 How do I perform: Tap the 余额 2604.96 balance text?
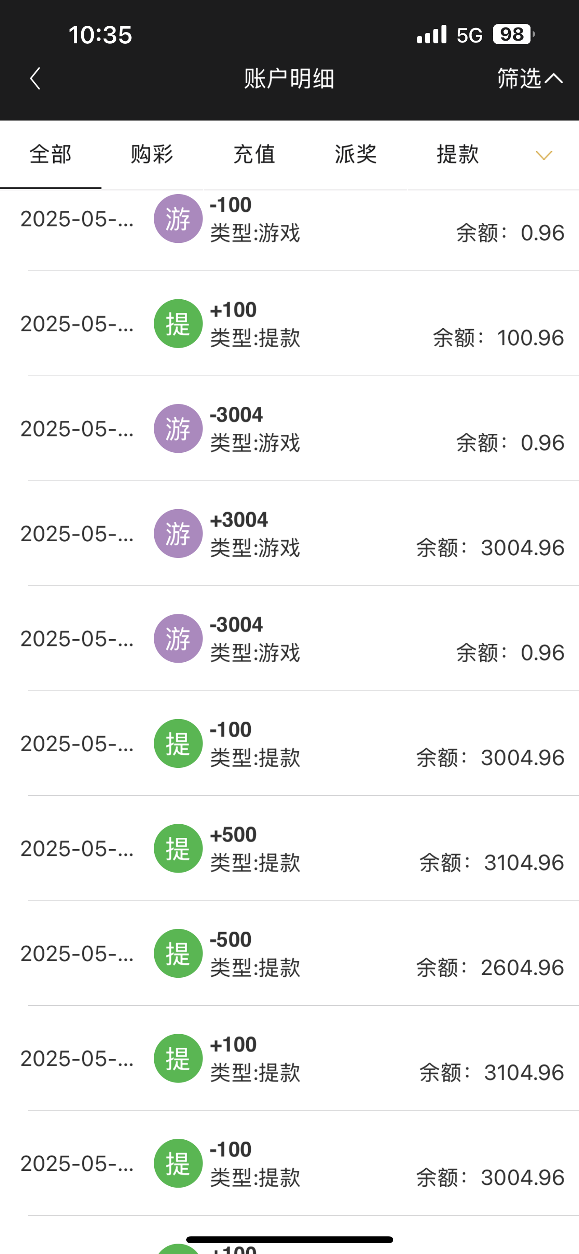tap(490, 968)
